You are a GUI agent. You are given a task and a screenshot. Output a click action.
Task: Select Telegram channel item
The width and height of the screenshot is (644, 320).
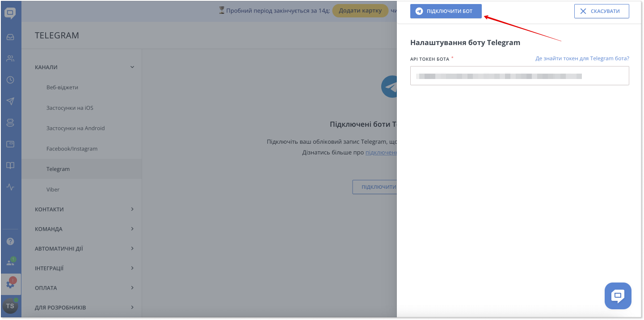82,169
